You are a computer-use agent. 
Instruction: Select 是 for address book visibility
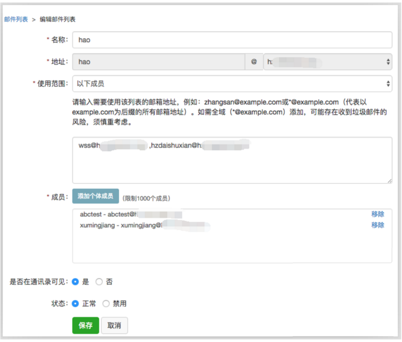pos(75,282)
